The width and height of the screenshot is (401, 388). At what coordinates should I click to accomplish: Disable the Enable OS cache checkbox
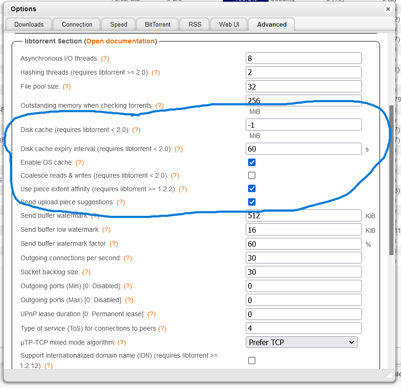252,162
